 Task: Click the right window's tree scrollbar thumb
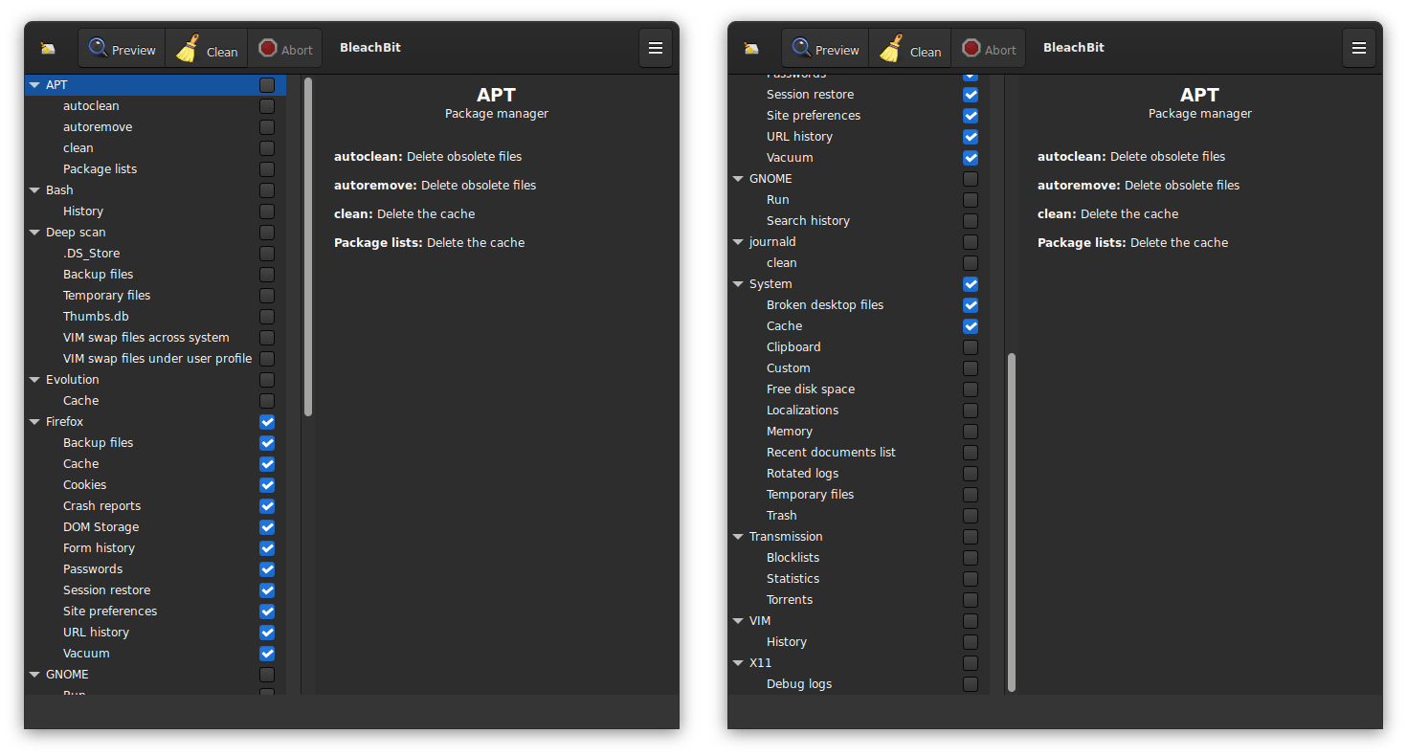click(1012, 523)
